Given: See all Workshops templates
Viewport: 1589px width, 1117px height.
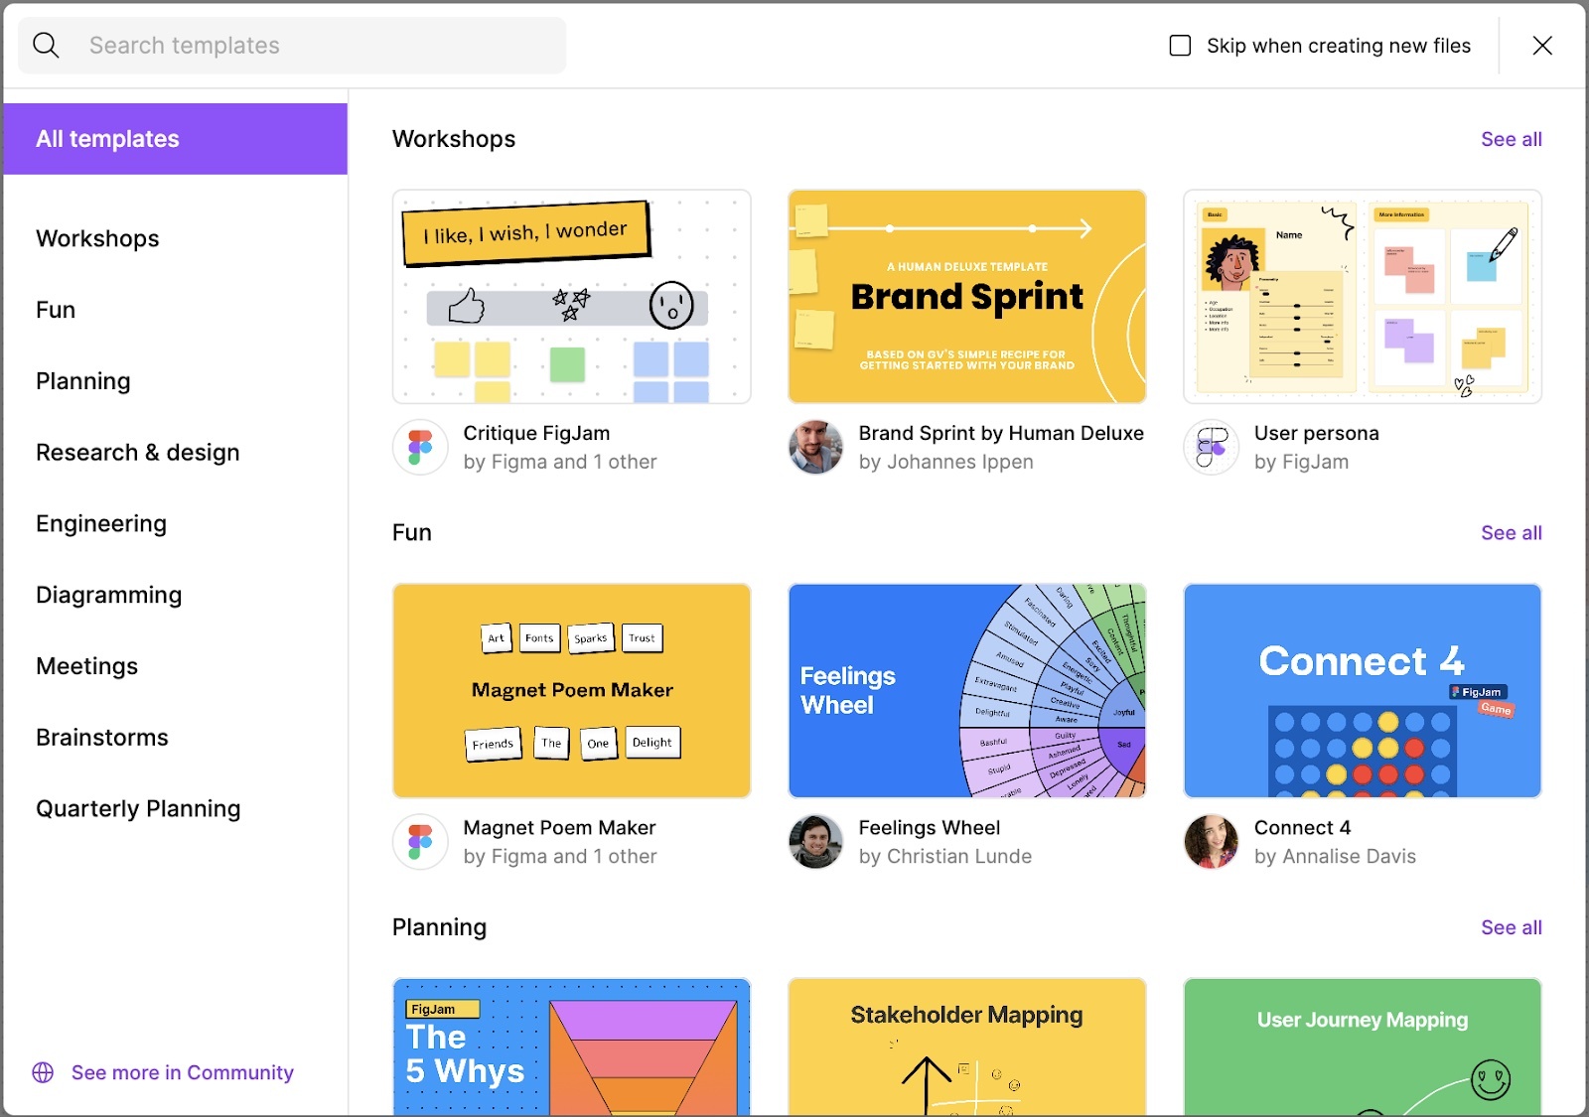Looking at the screenshot, I should pos(1512,139).
